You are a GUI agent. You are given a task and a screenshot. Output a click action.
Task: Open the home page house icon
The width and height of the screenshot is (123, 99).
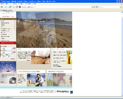point(17,7)
